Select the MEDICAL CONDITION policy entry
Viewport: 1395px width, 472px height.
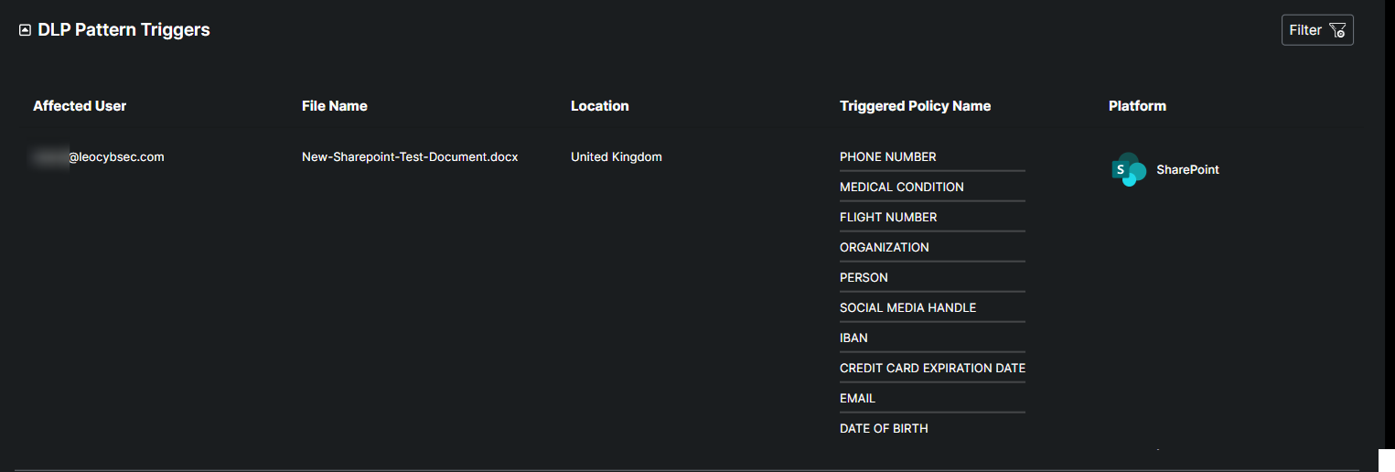(901, 188)
